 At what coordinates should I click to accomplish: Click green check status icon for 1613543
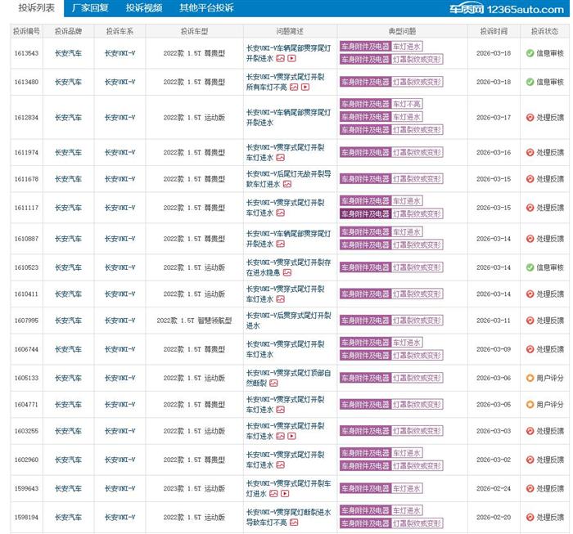[x=530, y=53]
